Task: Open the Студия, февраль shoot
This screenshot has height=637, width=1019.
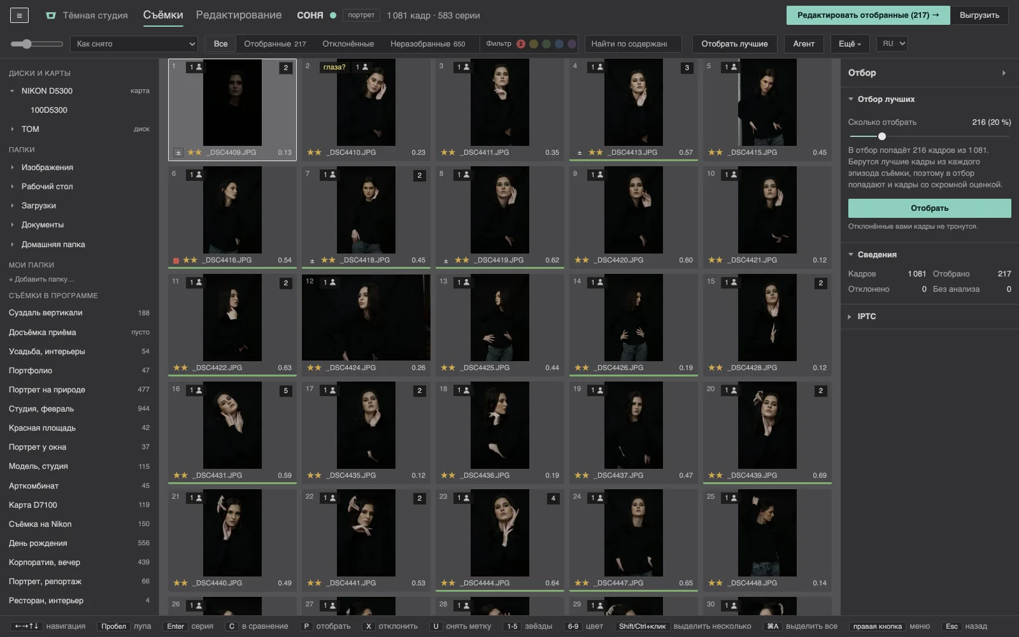Action: [x=79, y=409]
